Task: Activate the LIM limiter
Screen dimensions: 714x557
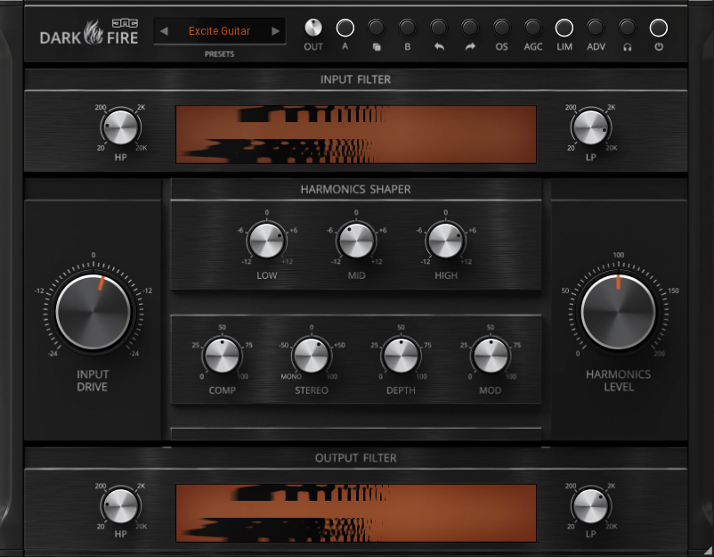Action: pyautogui.click(x=564, y=27)
